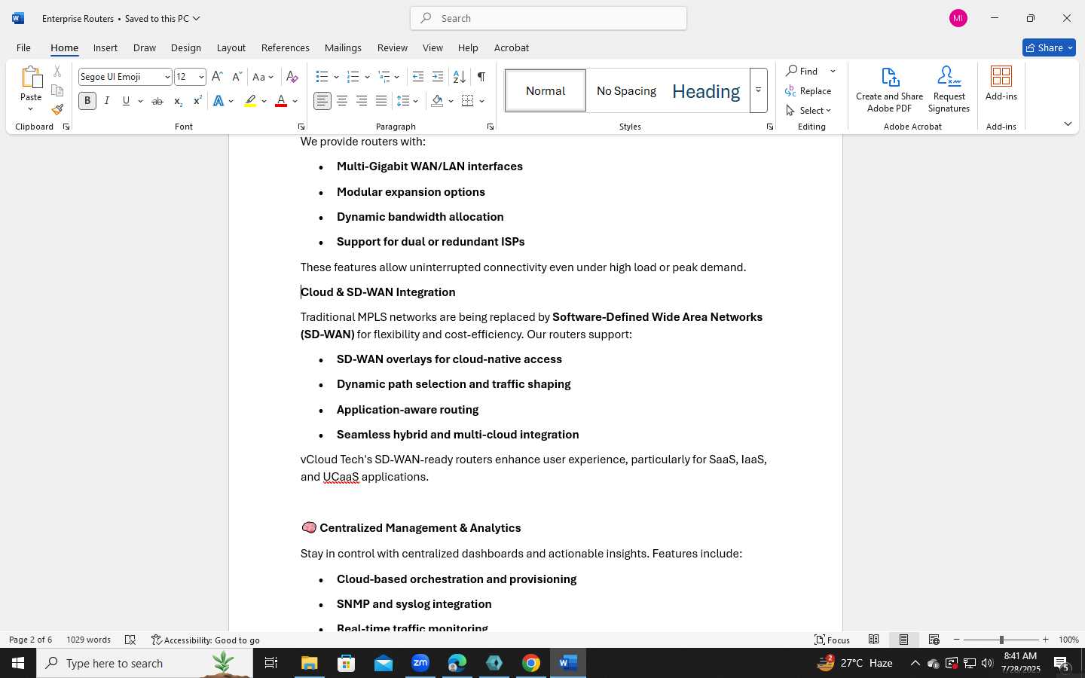
Task: Toggle Subscript formatting
Action: 178,101
